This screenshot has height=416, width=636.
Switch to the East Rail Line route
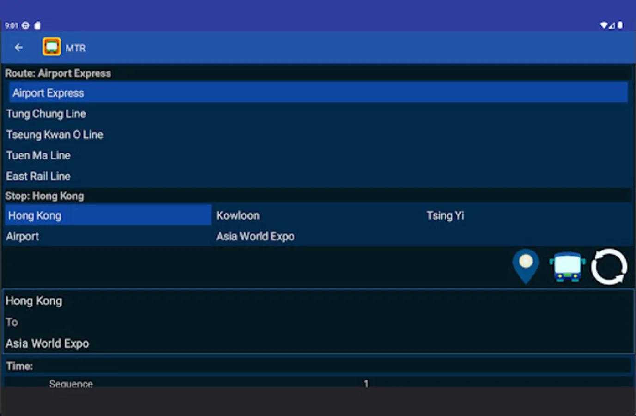pyautogui.click(x=318, y=176)
